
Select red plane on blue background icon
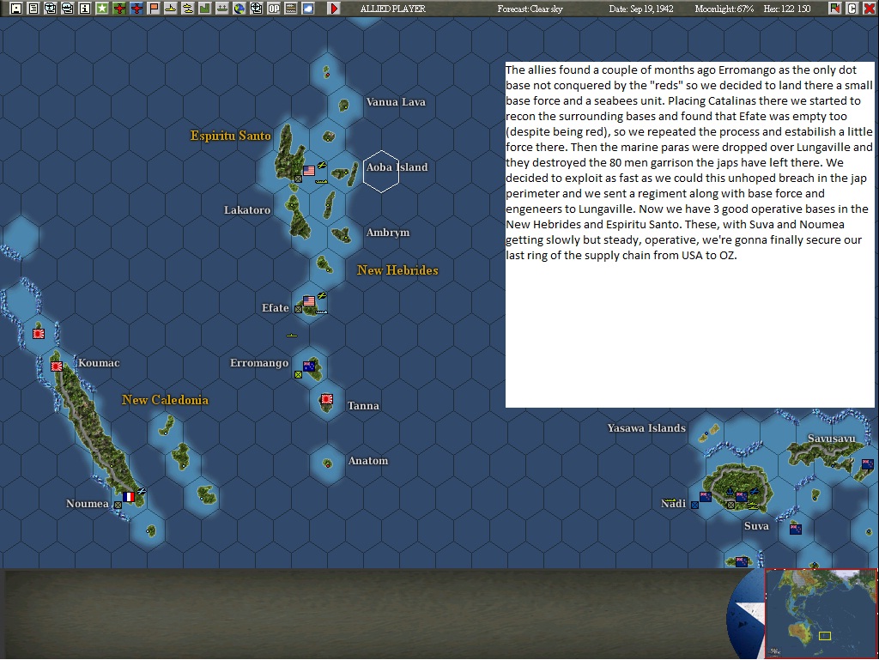pyautogui.click(x=136, y=9)
